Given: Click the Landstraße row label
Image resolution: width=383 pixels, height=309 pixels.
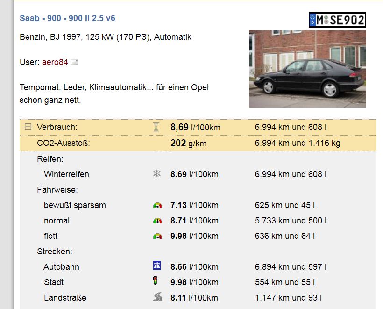Looking at the screenshot, I should [65, 297].
